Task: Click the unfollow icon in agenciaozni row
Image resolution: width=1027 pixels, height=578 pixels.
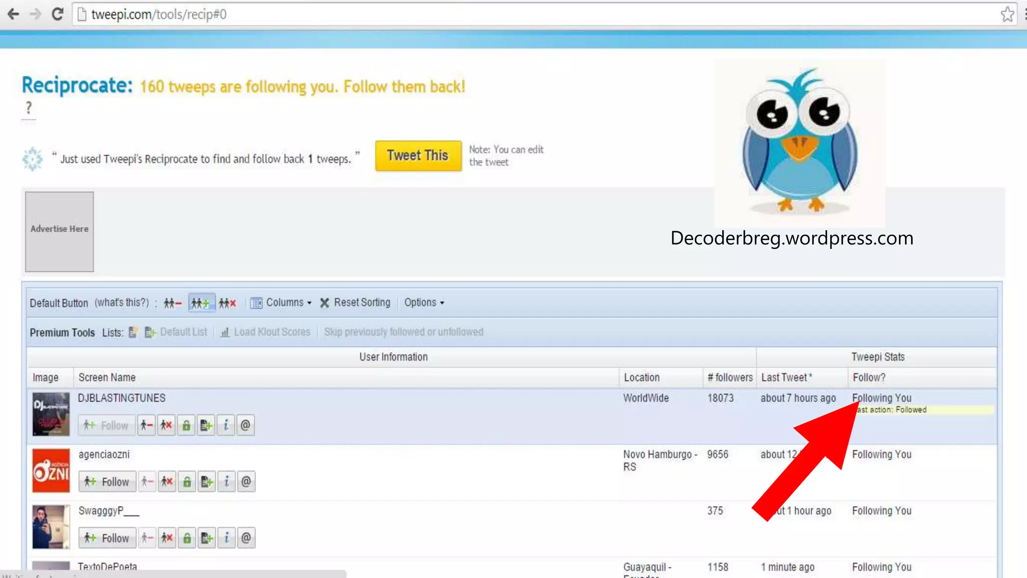Action: [x=147, y=482]
